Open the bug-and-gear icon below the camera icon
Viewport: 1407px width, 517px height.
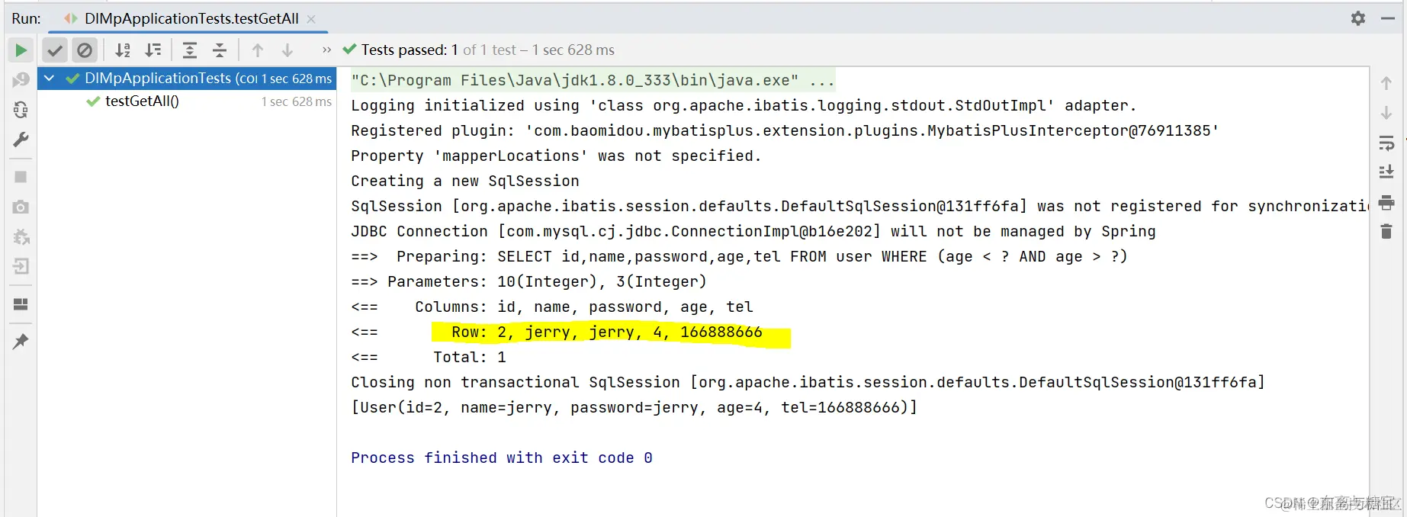[x=21, y=236]
